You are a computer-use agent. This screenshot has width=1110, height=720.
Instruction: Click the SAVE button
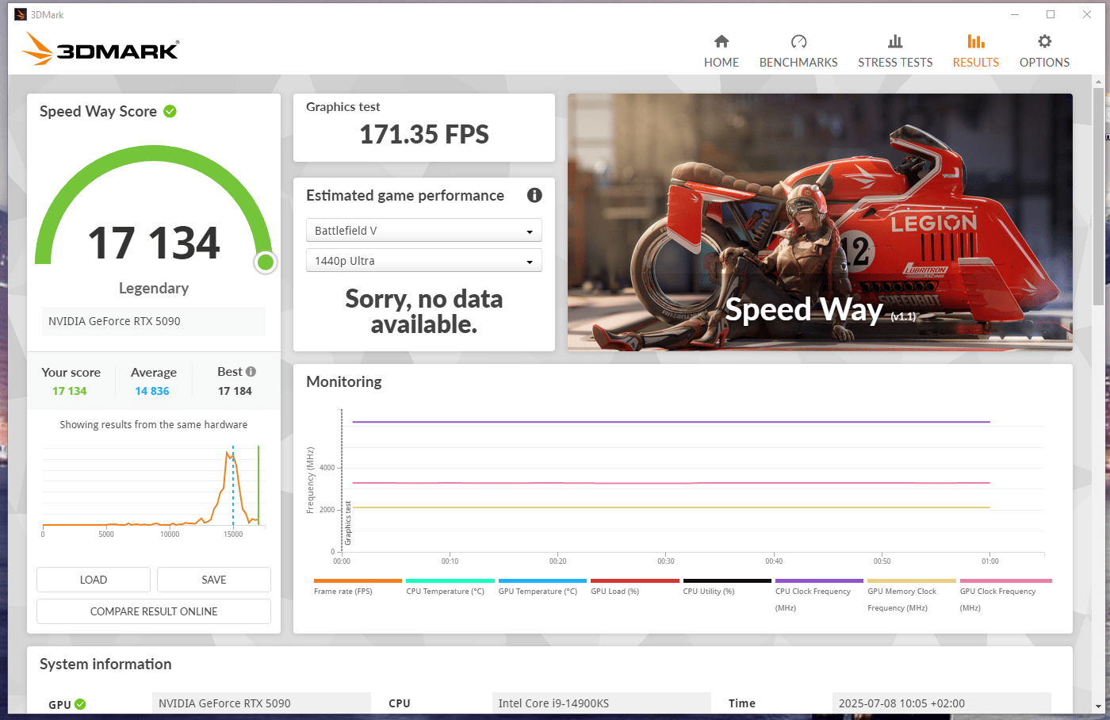coord(214,580)
